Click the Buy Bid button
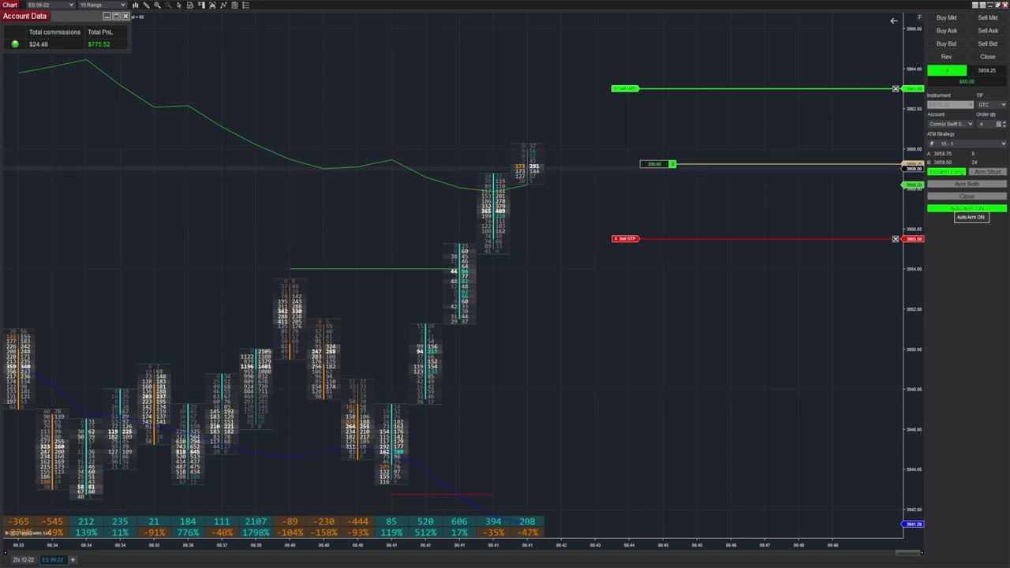The width and height of the screenshot is (1010, 568). pos(946,43)
